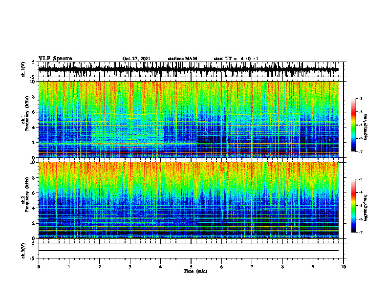Click the ch.2 spectrogram plot area
This screenshot has width=387, height=299.
189,200
